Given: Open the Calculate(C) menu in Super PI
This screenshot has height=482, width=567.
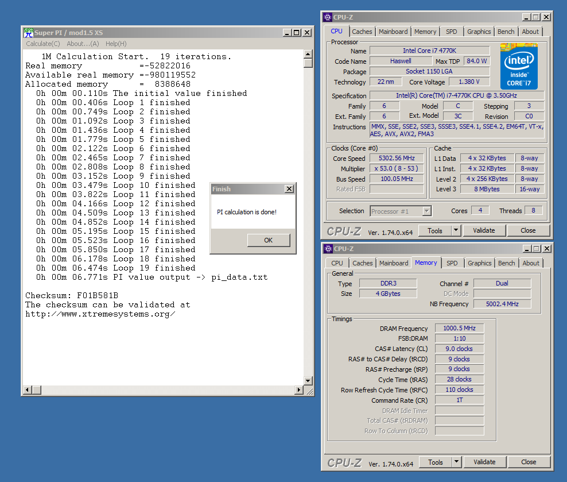Looking at the screenshot, I should 43,44.
